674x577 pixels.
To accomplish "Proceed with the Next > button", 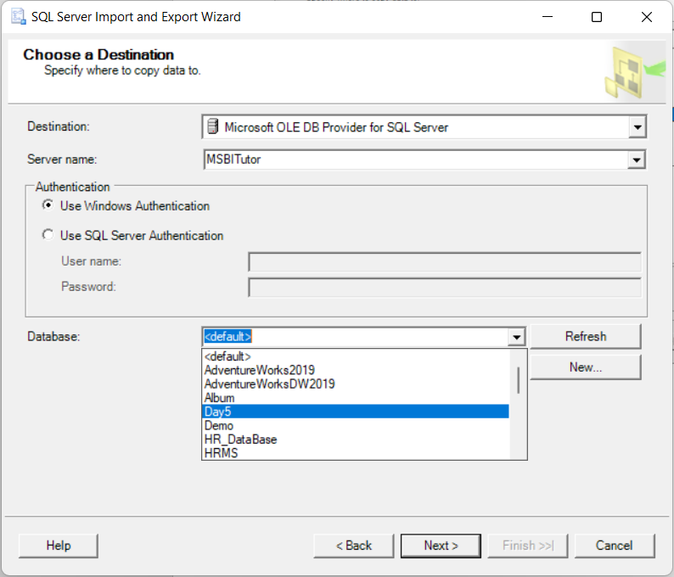I will (x=441, y=546).
